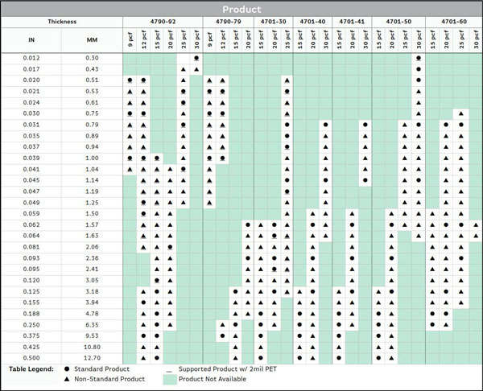
Task: Click the circle in 0.062 row under 4790-79
Action: click(248, 224)
